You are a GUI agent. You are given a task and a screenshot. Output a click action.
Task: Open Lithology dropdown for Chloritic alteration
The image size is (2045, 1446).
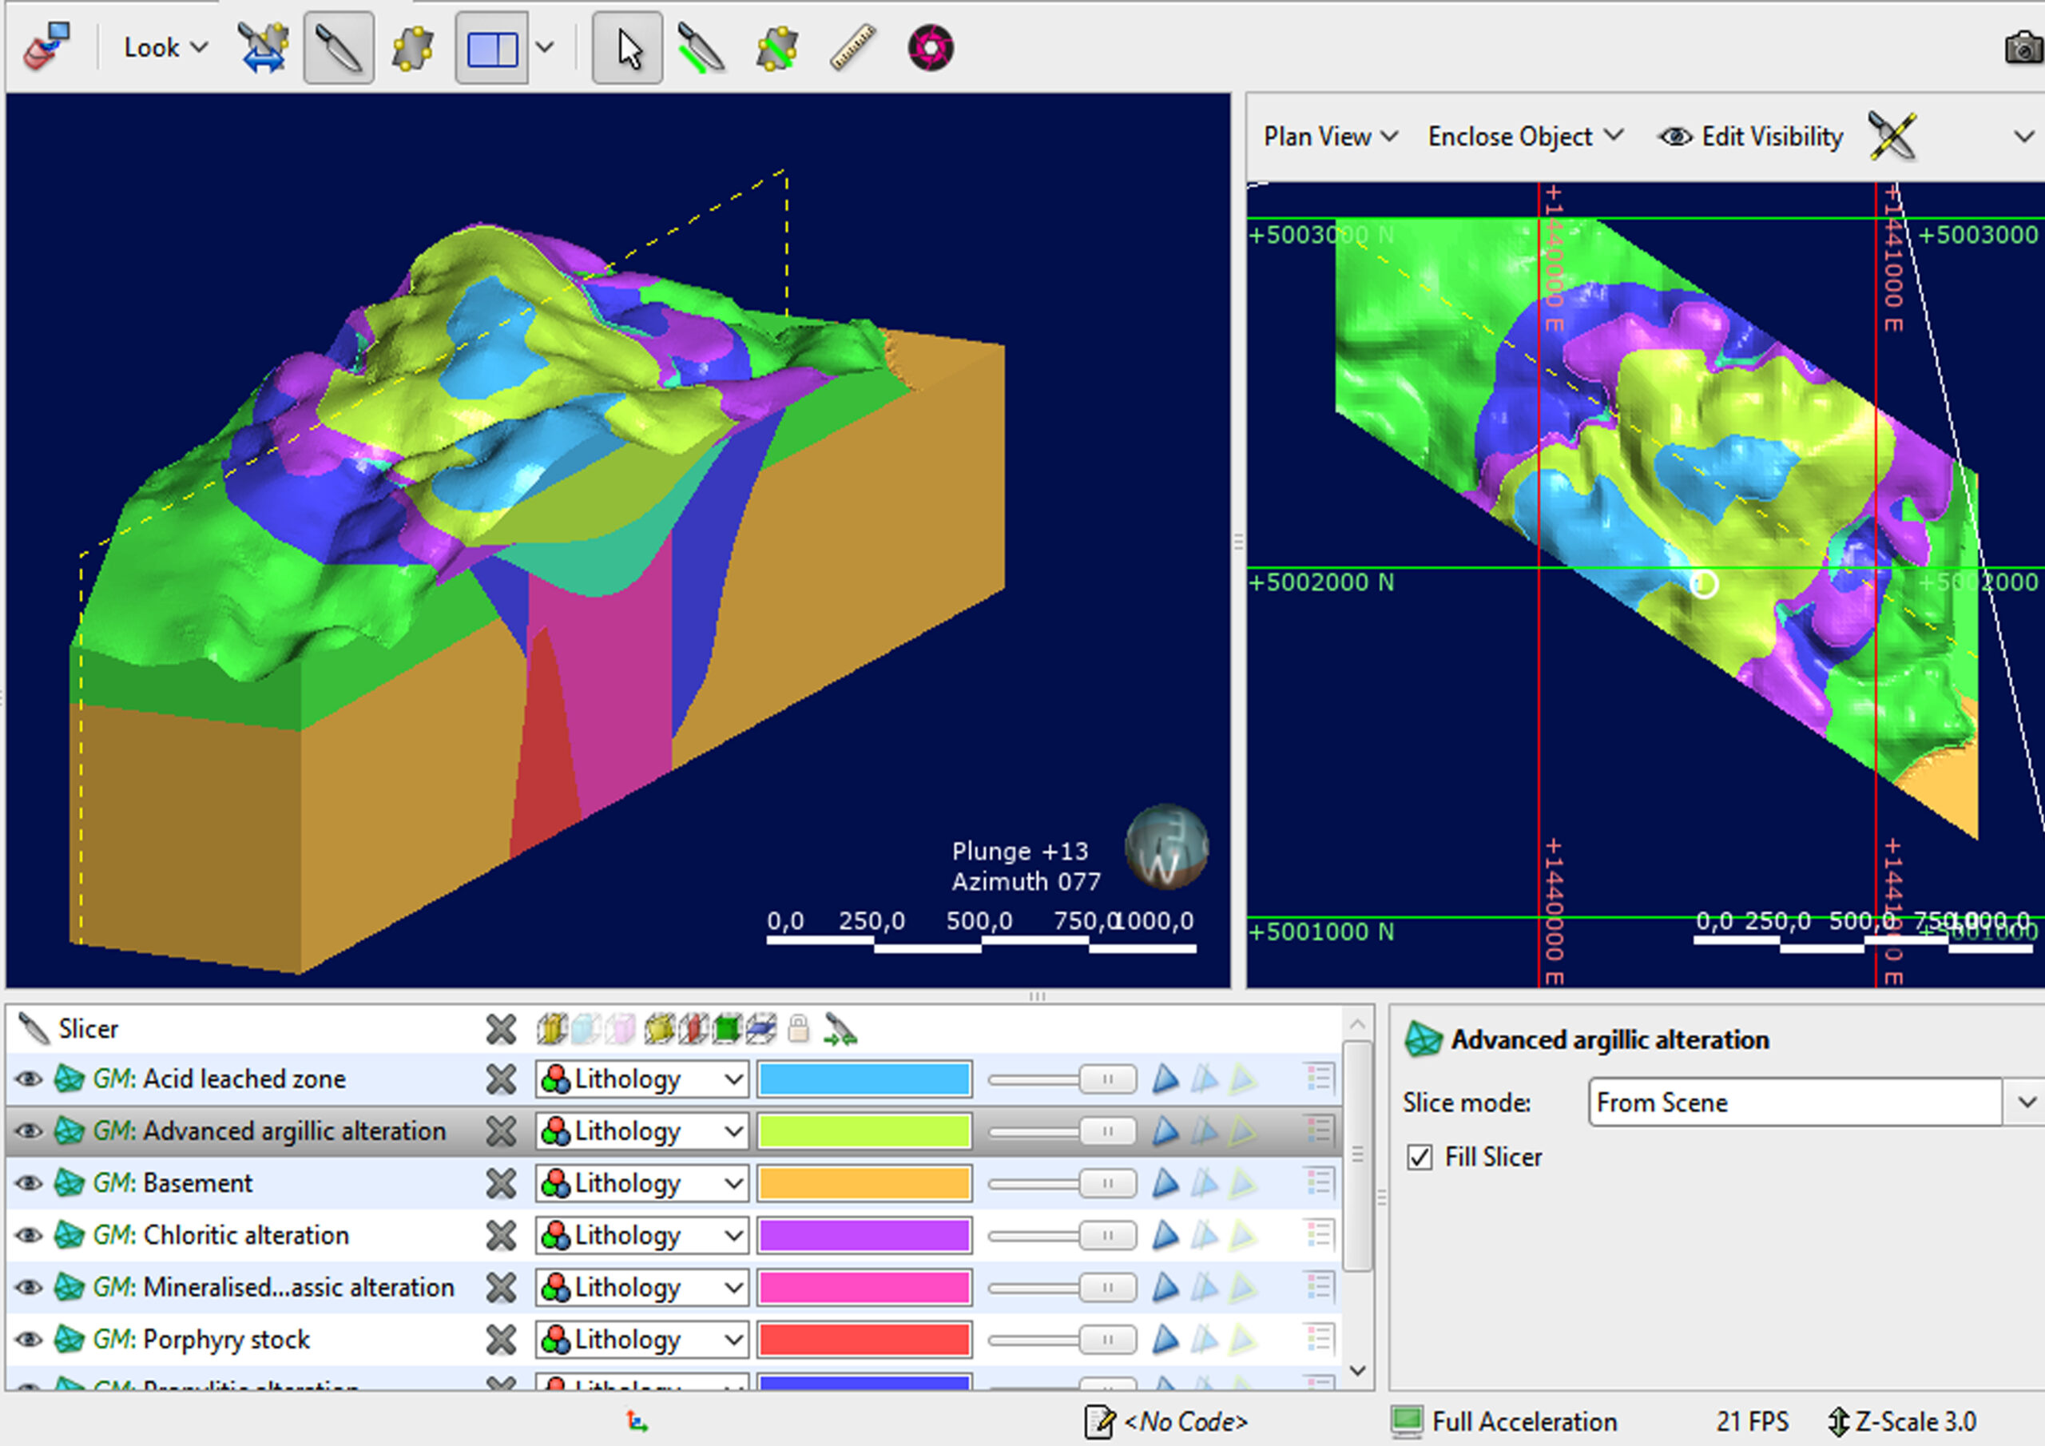click(x=641, y=1235)
